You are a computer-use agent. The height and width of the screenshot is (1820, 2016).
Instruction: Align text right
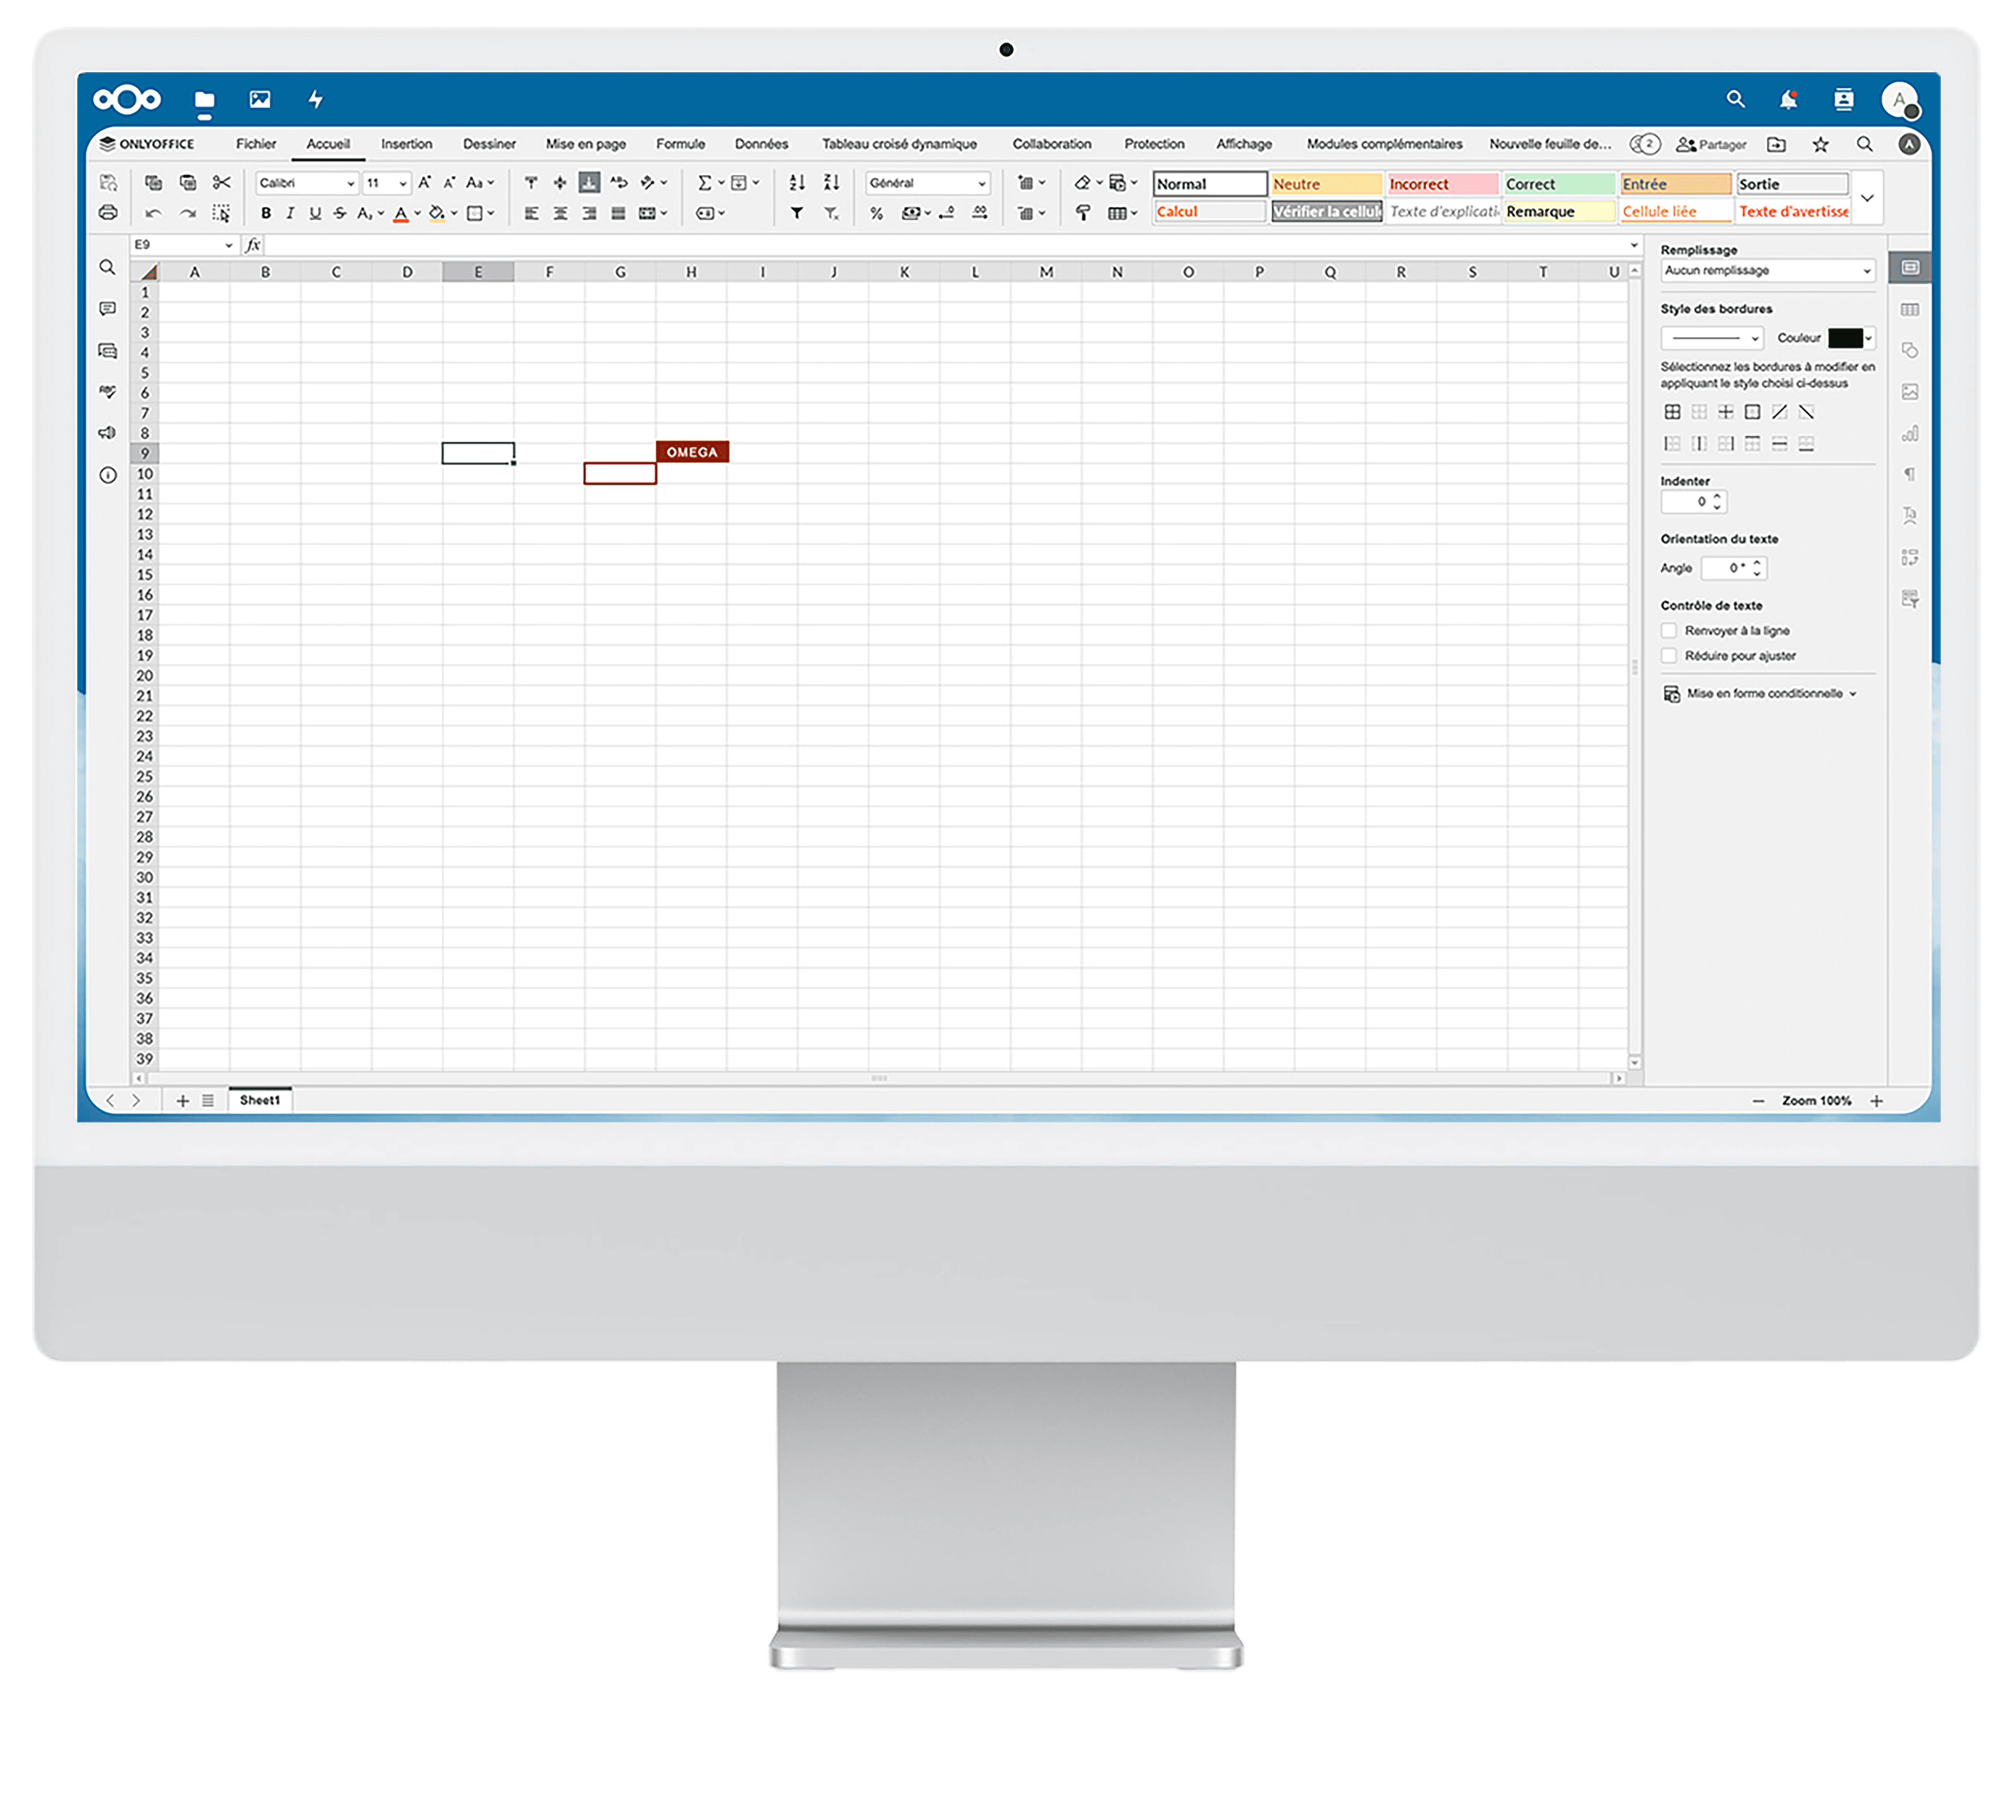tap(589, 213)
